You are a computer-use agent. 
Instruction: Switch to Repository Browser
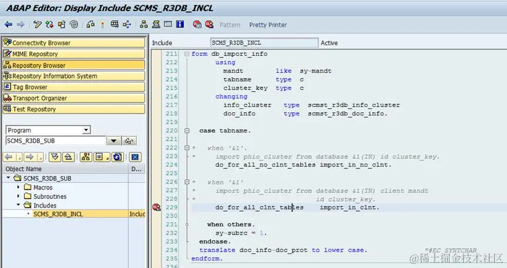73,65
